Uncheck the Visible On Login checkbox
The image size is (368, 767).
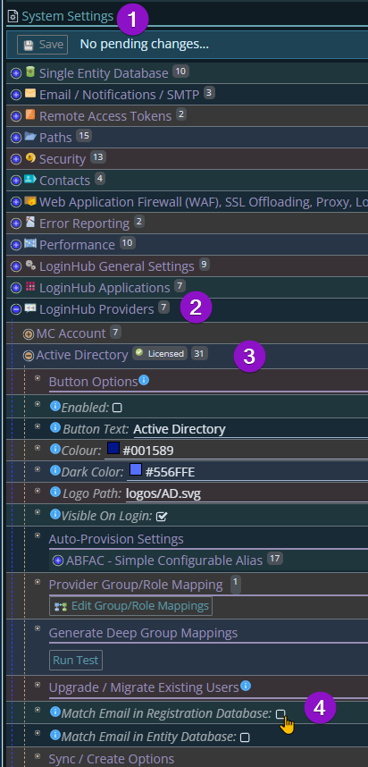(x=162, y=516)
